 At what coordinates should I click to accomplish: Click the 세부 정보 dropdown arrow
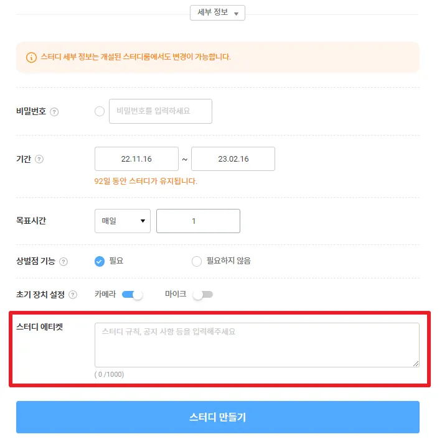236,14
